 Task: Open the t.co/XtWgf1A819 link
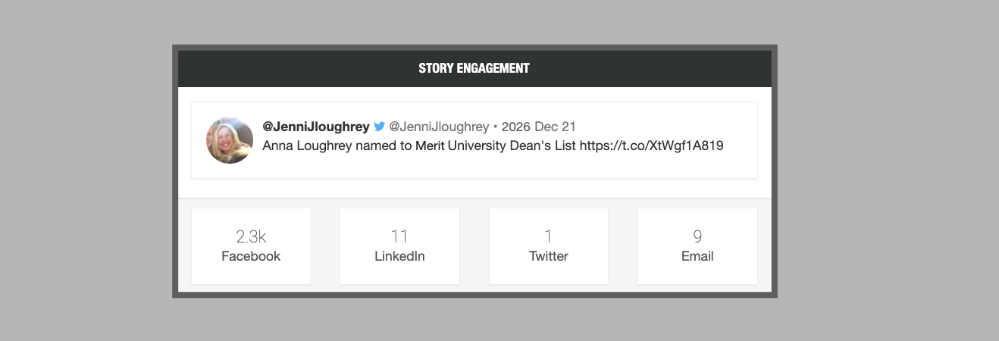651,145
